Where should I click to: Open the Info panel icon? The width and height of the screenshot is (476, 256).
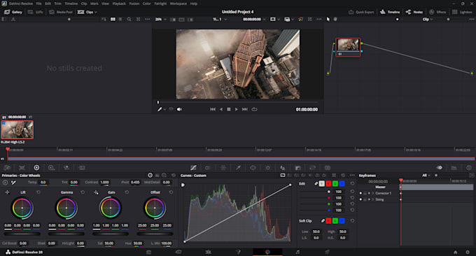coord(469,167)
